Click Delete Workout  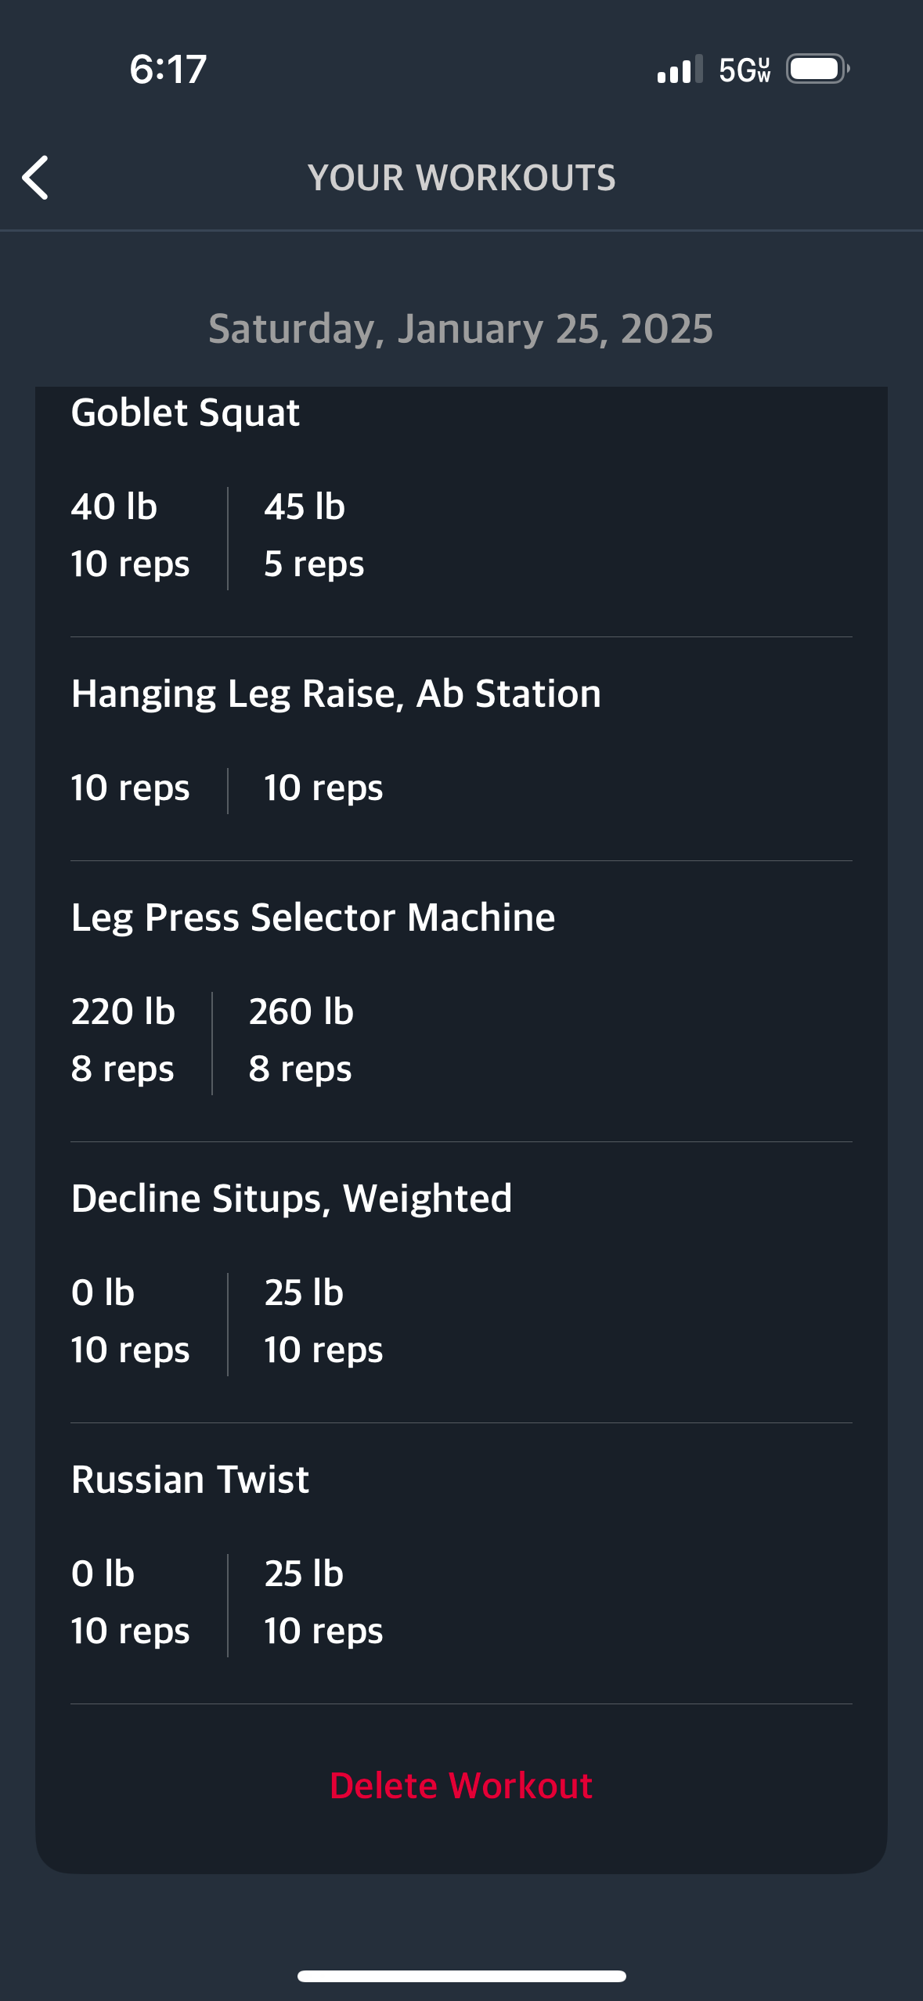click(461, 1786)
